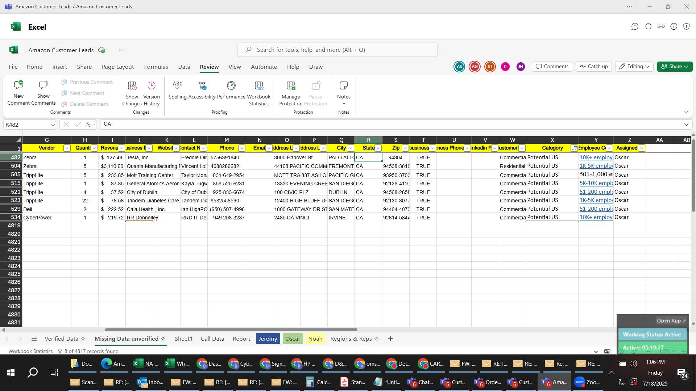Open the active Category filter button
This screenshot has height=391, width=696.
tap(574, 148)
